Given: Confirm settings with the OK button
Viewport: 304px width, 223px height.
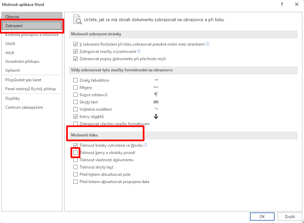Looking at the screenshot, I should 262,216.
